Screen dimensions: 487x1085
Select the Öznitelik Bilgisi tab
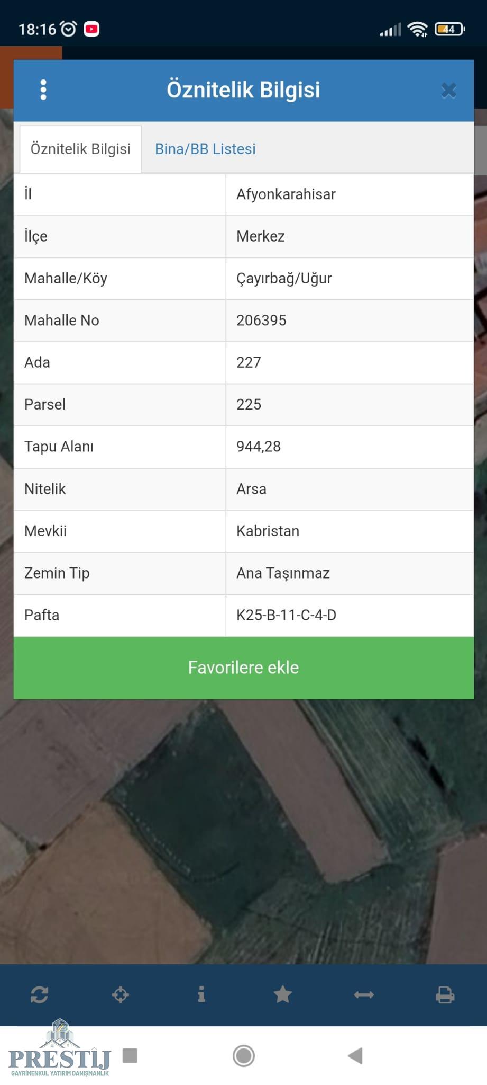[80, 149]
